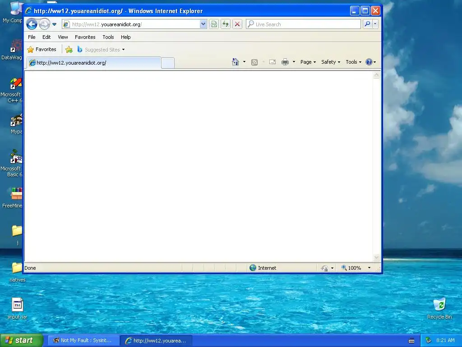Image resolution: width=462 pixels, height=347 pixels.
Task: Open the File menu
Action: click(x=32, y=37)
